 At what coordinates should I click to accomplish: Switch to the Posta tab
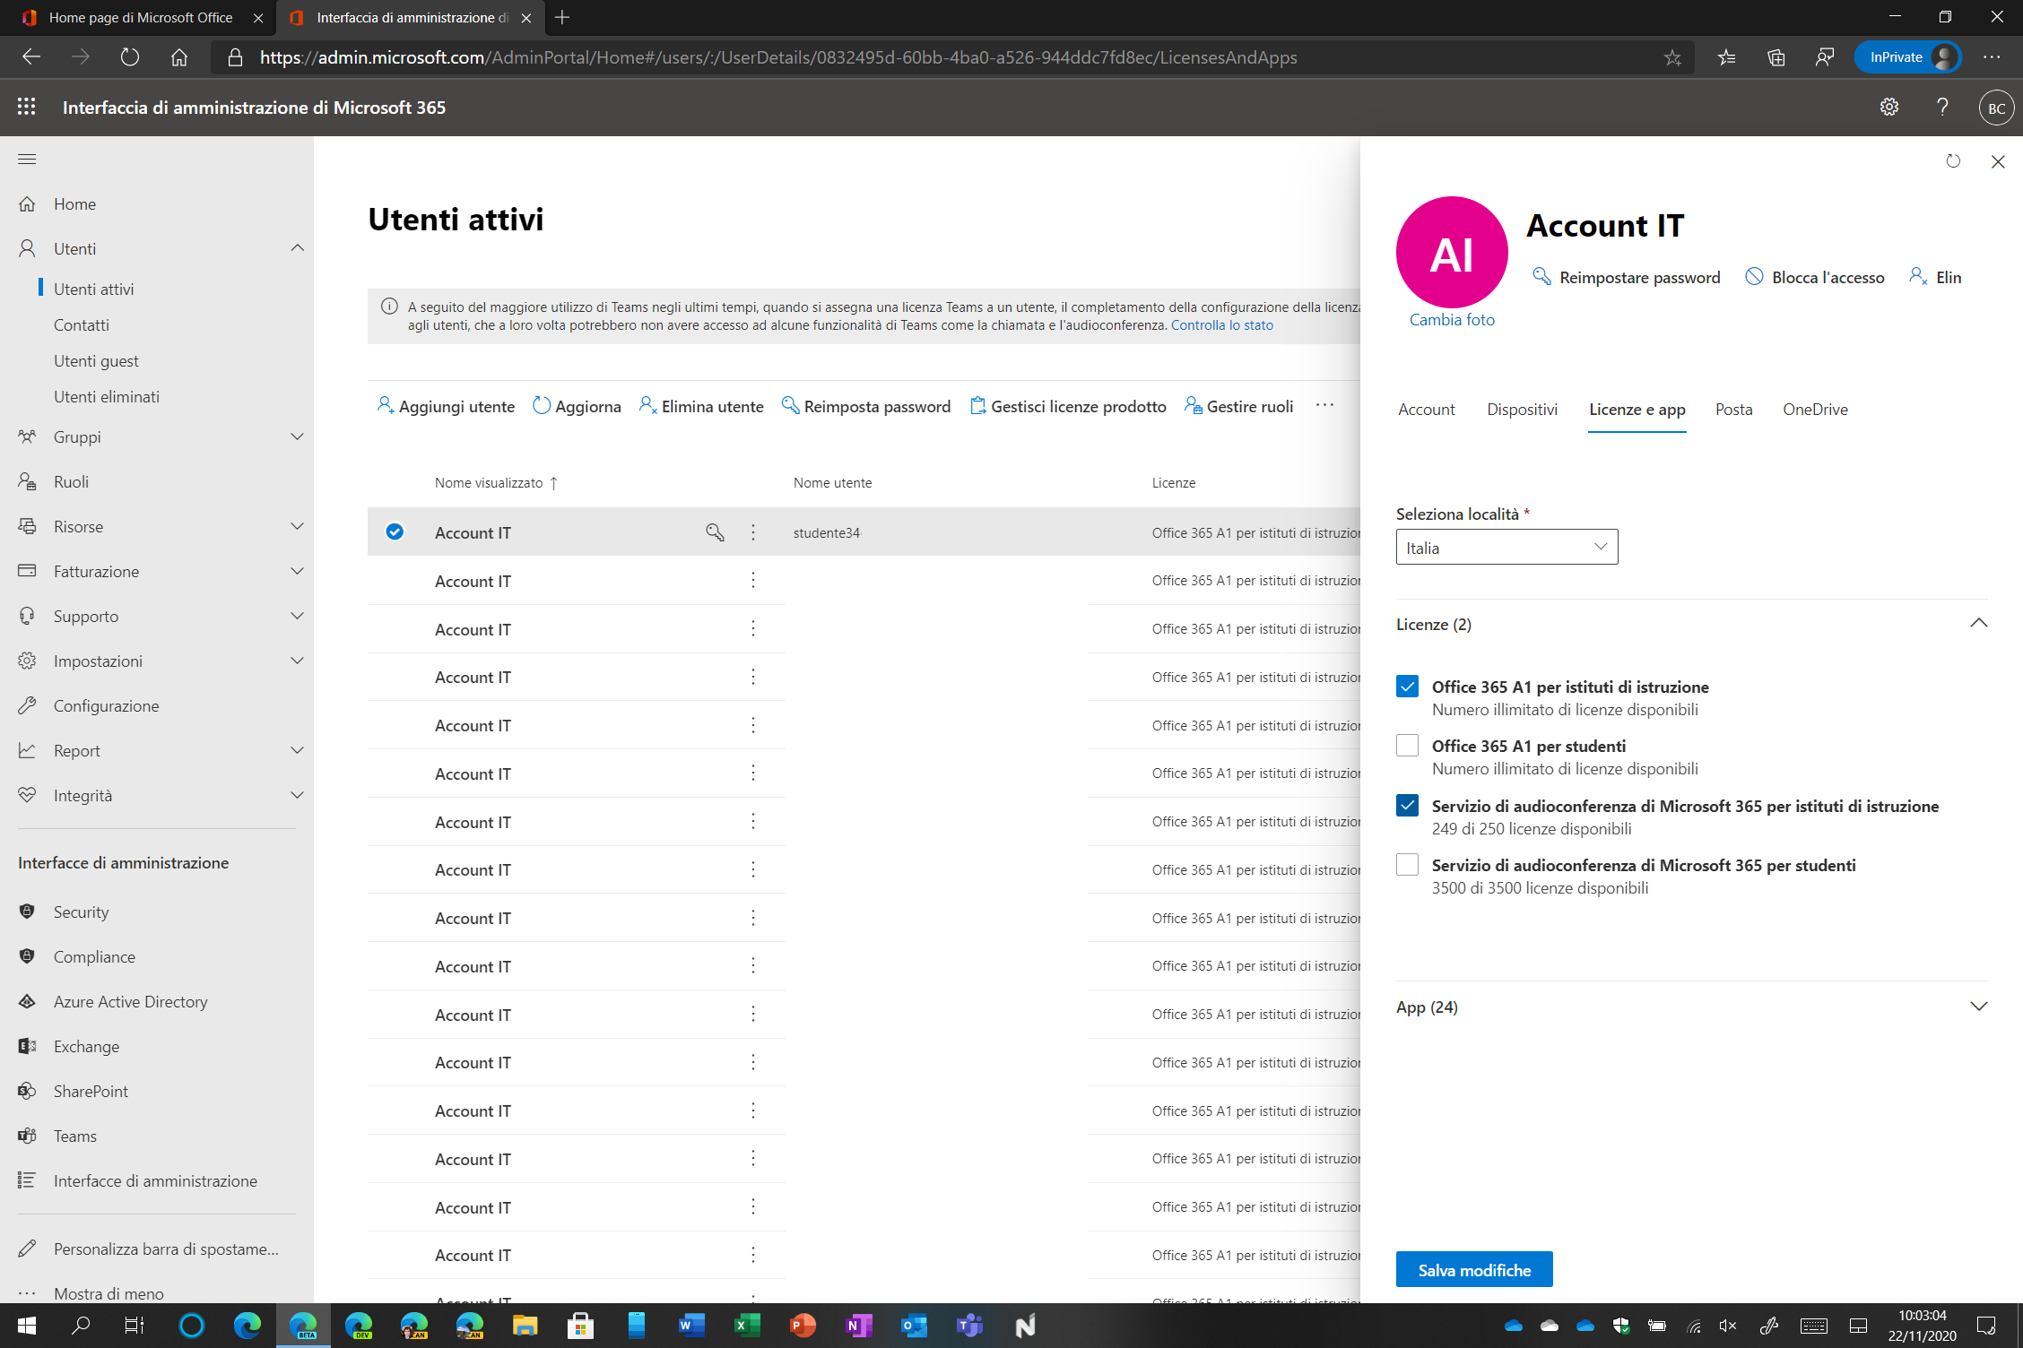pos(1733,410)
